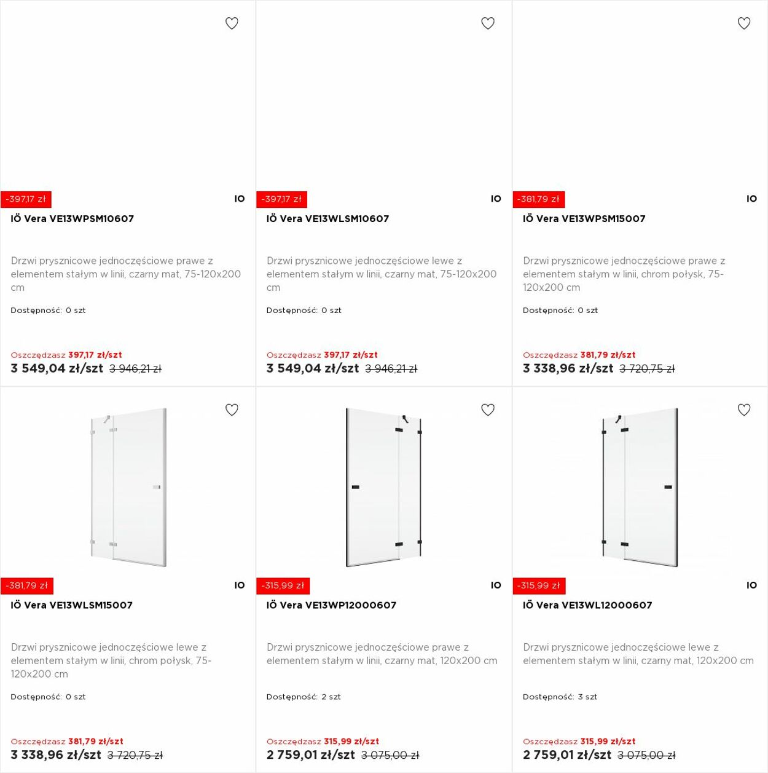
Task: Click heart icon on VE13WPSM15007 product
Action: pos(744,23)
